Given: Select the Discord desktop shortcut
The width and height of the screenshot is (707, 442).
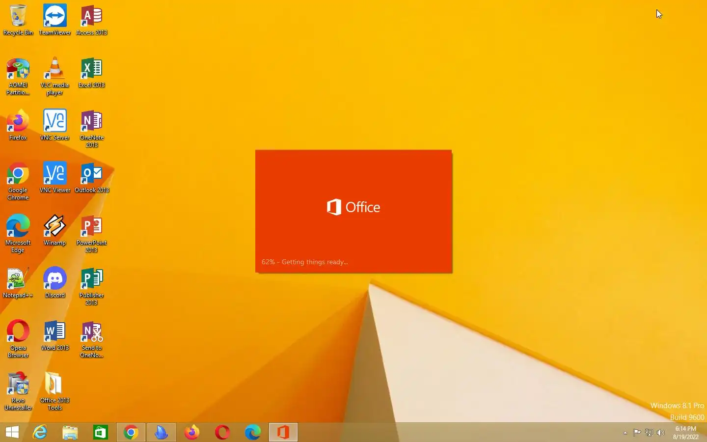Looking at the screenshot, I should (54, 283).
